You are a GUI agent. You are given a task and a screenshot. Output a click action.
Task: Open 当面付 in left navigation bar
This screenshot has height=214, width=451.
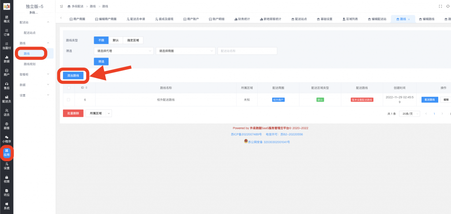click(x=7, y=46)
